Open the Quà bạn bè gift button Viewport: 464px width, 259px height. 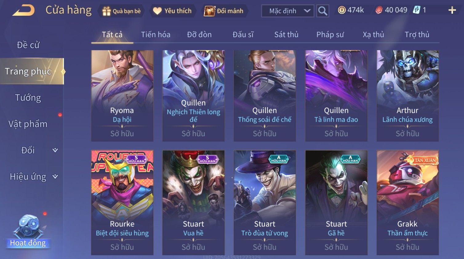(x=121, y=11)
